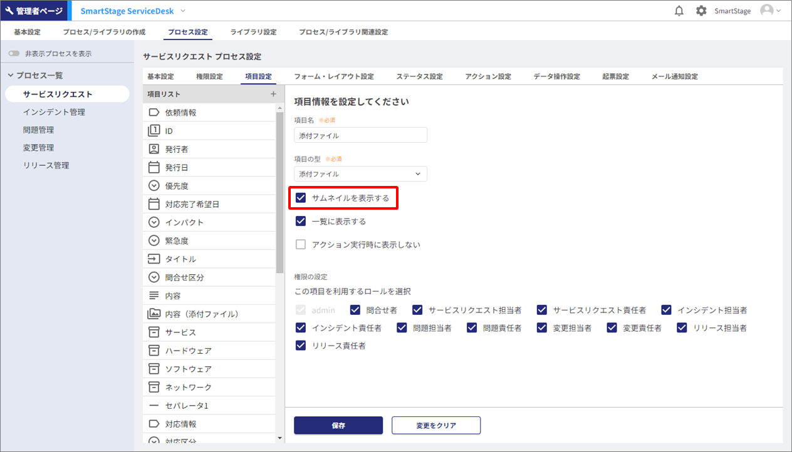Click the 保存 button
The width and height of the screenshot is (792, 452).
(x=338, y=426)
